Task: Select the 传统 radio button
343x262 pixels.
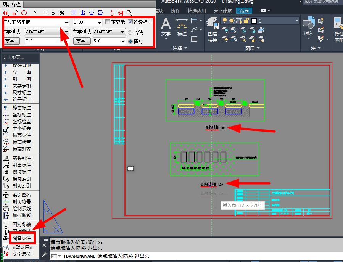Action: [130, 32]
